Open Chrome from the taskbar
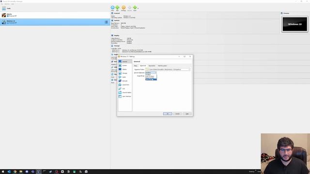Image resolution: width=310 pixels, height=174 pixels. (15, 172)
